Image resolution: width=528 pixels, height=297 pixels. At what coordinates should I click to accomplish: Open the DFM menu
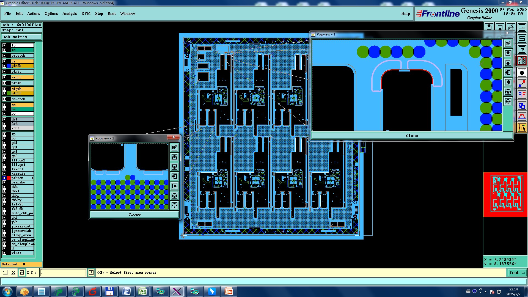point(86,13)
